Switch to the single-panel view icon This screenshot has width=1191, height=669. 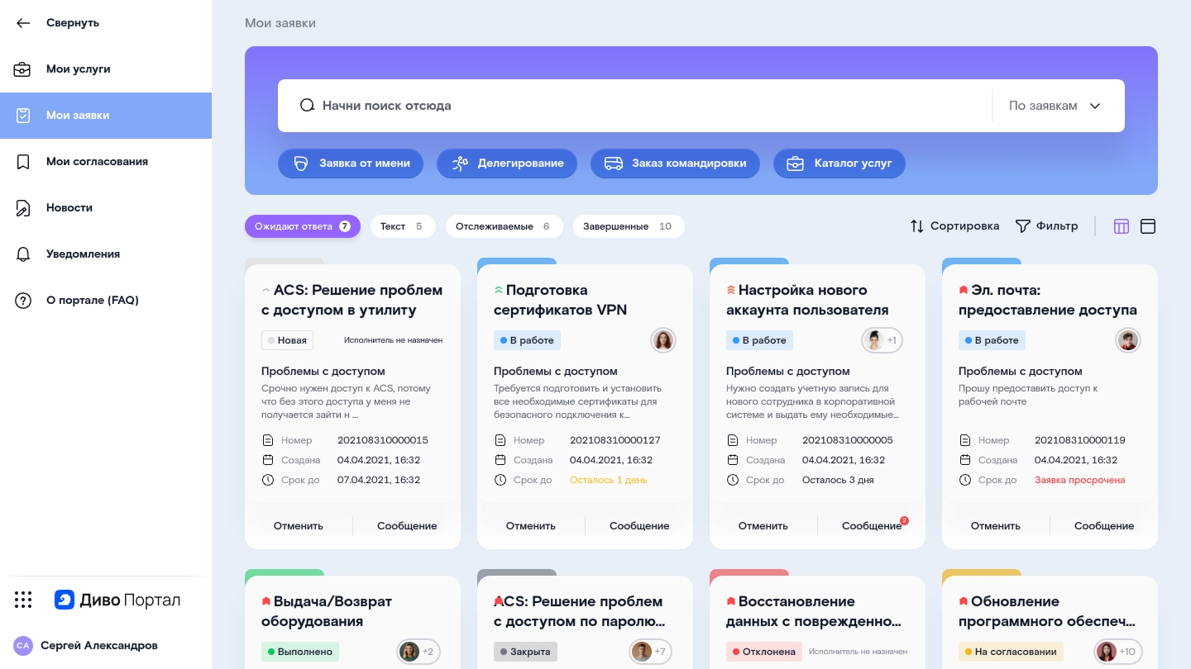[x=1148, y=226]
